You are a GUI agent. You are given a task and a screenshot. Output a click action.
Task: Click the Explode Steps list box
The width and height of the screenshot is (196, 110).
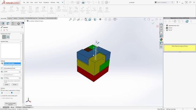10,51
